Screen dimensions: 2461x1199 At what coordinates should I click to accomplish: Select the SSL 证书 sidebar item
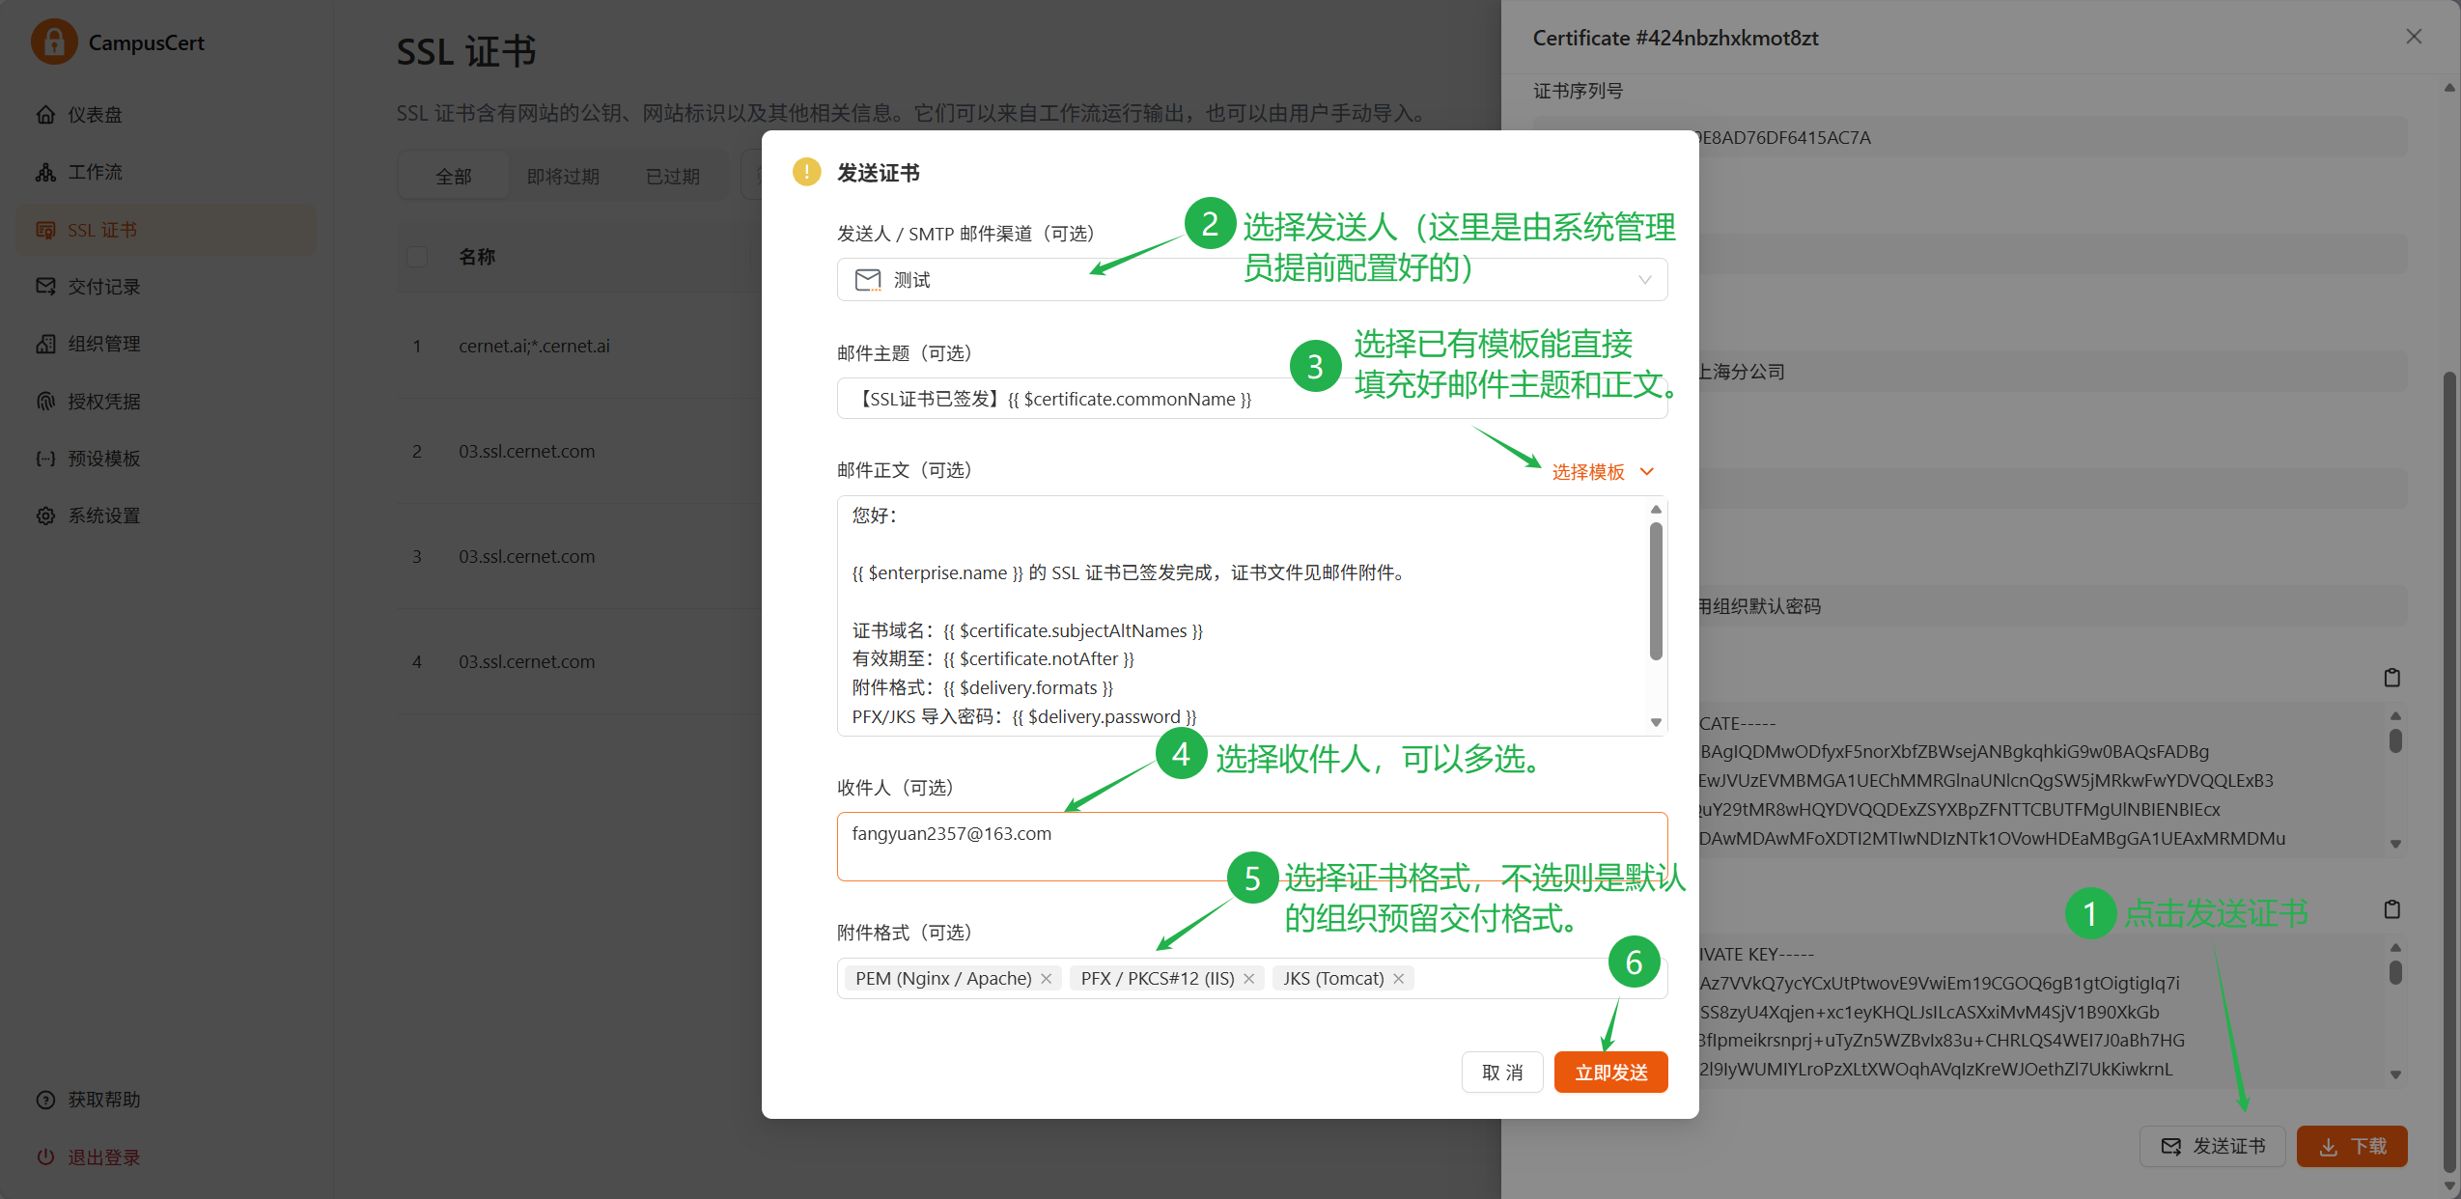tap(166, 230)
